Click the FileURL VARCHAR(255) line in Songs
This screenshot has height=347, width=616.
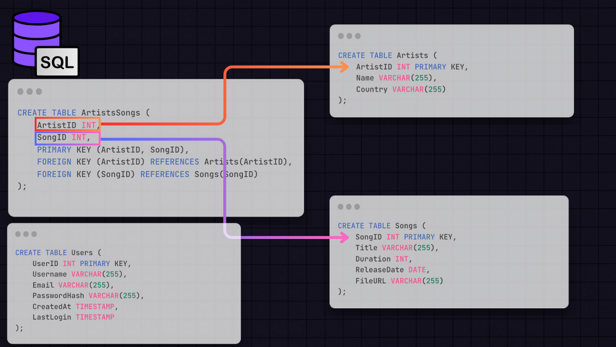399,280
